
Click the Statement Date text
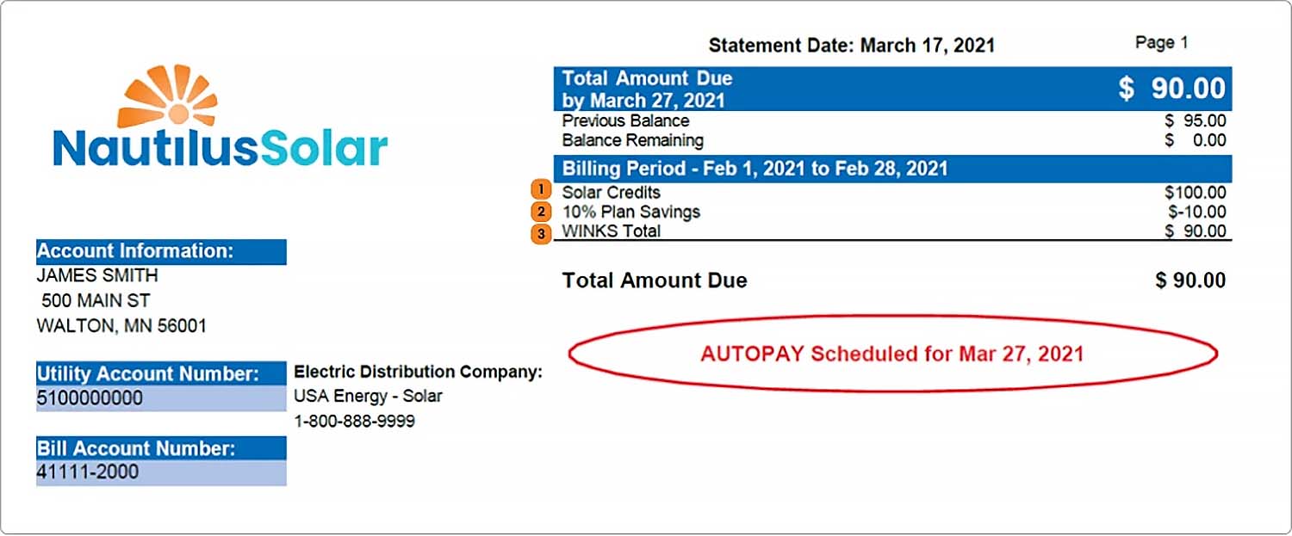851,46
